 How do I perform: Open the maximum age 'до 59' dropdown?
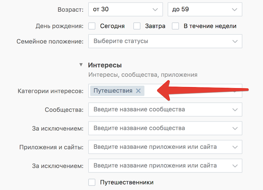tap(205, 9)
